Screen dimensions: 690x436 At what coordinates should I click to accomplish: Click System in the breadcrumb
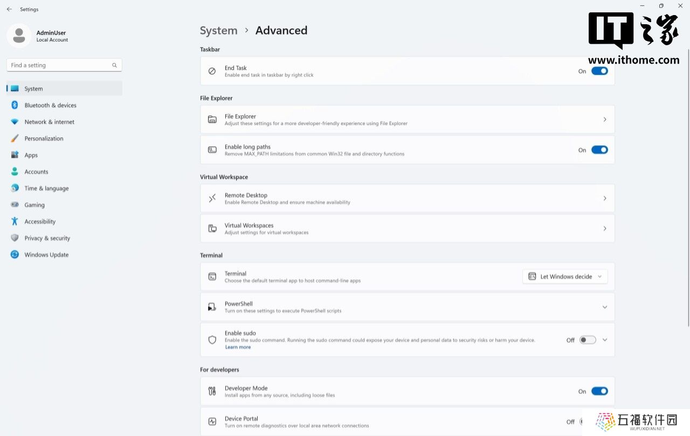(218, 31)
